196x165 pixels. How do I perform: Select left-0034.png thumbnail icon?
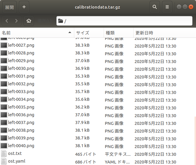4,99
